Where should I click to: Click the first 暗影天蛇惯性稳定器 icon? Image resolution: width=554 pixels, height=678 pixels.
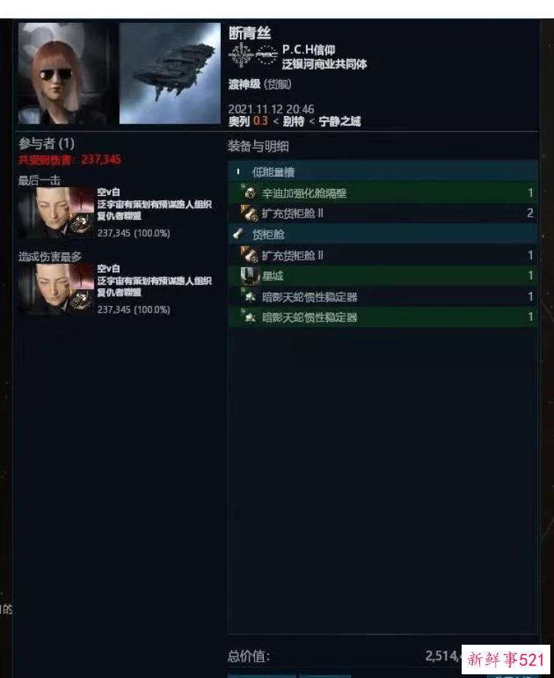coord(250,296)
